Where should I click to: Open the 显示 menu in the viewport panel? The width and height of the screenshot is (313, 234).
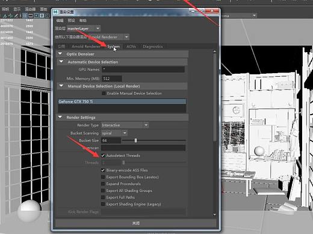pos(17,9)
